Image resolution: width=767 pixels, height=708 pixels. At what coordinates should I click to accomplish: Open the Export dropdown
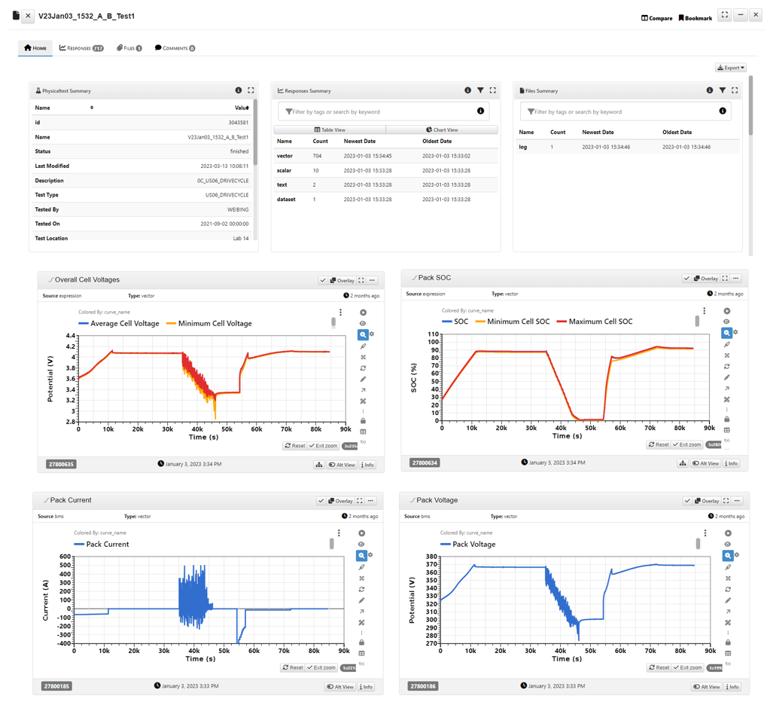tap(731, 68)
